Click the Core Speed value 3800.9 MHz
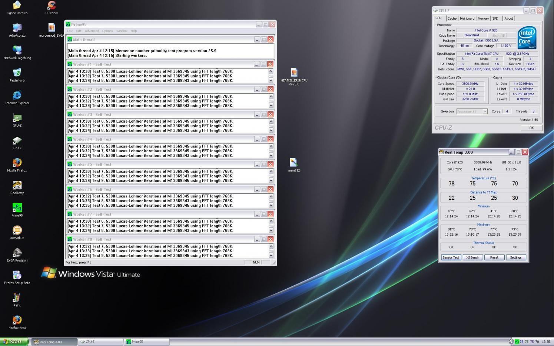Viewport: 554px width, 346px height. (470, 84)
